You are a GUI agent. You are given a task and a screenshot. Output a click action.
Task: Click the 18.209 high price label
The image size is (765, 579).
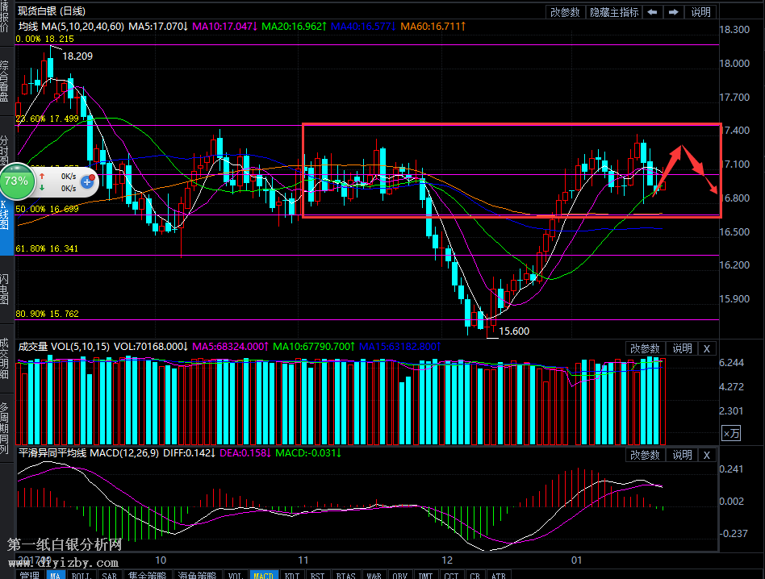coord(77,56)
